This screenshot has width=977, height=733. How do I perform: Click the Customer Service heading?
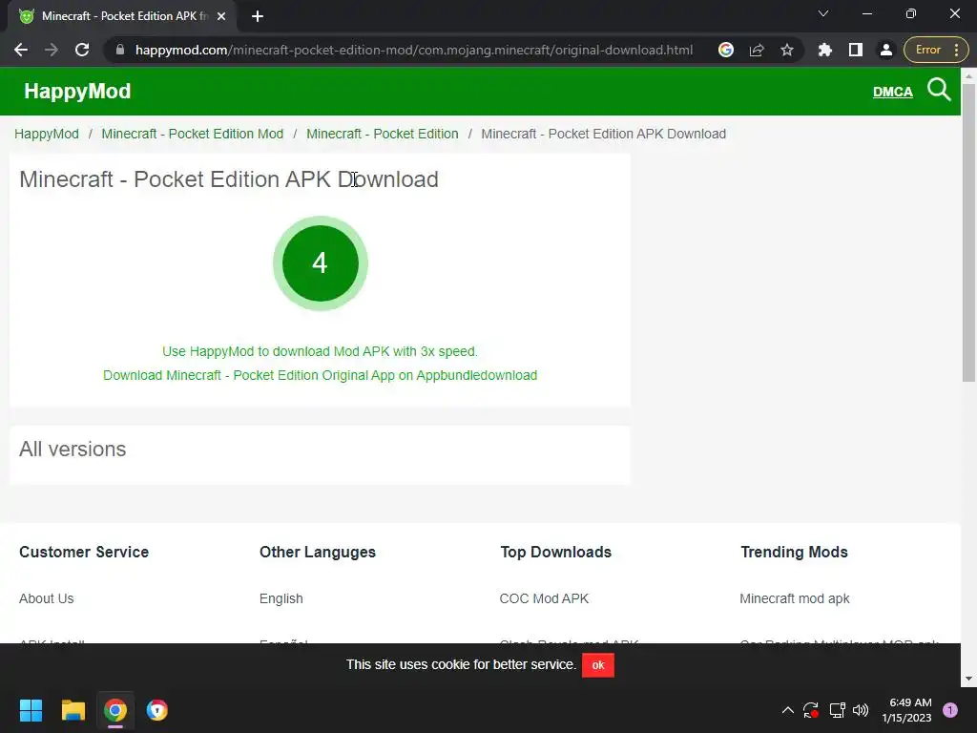coord(84,553)
